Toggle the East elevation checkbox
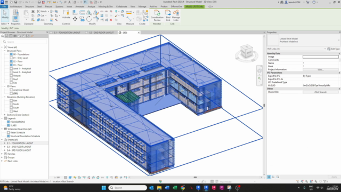This screenshot has height=192, width=341. (x=11, y=101)
